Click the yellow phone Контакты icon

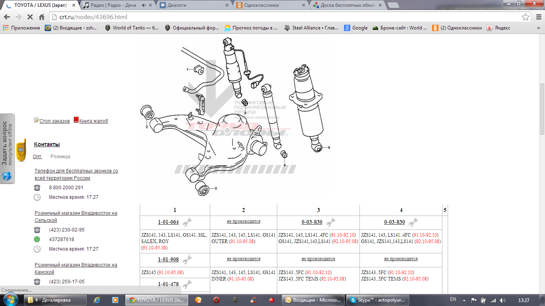pyautogui.click(x=21, y=150)
